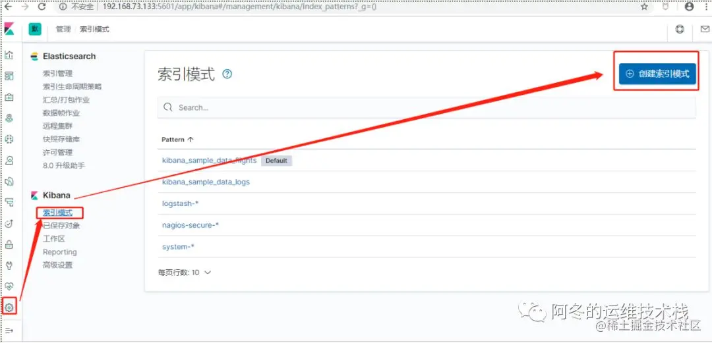
Task: Open the kibana_sample_data_flights index pattern
Action: click(210, 161)
